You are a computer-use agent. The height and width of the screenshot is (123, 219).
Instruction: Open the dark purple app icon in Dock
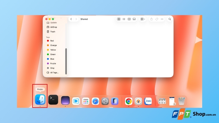(x=65, y=100)
